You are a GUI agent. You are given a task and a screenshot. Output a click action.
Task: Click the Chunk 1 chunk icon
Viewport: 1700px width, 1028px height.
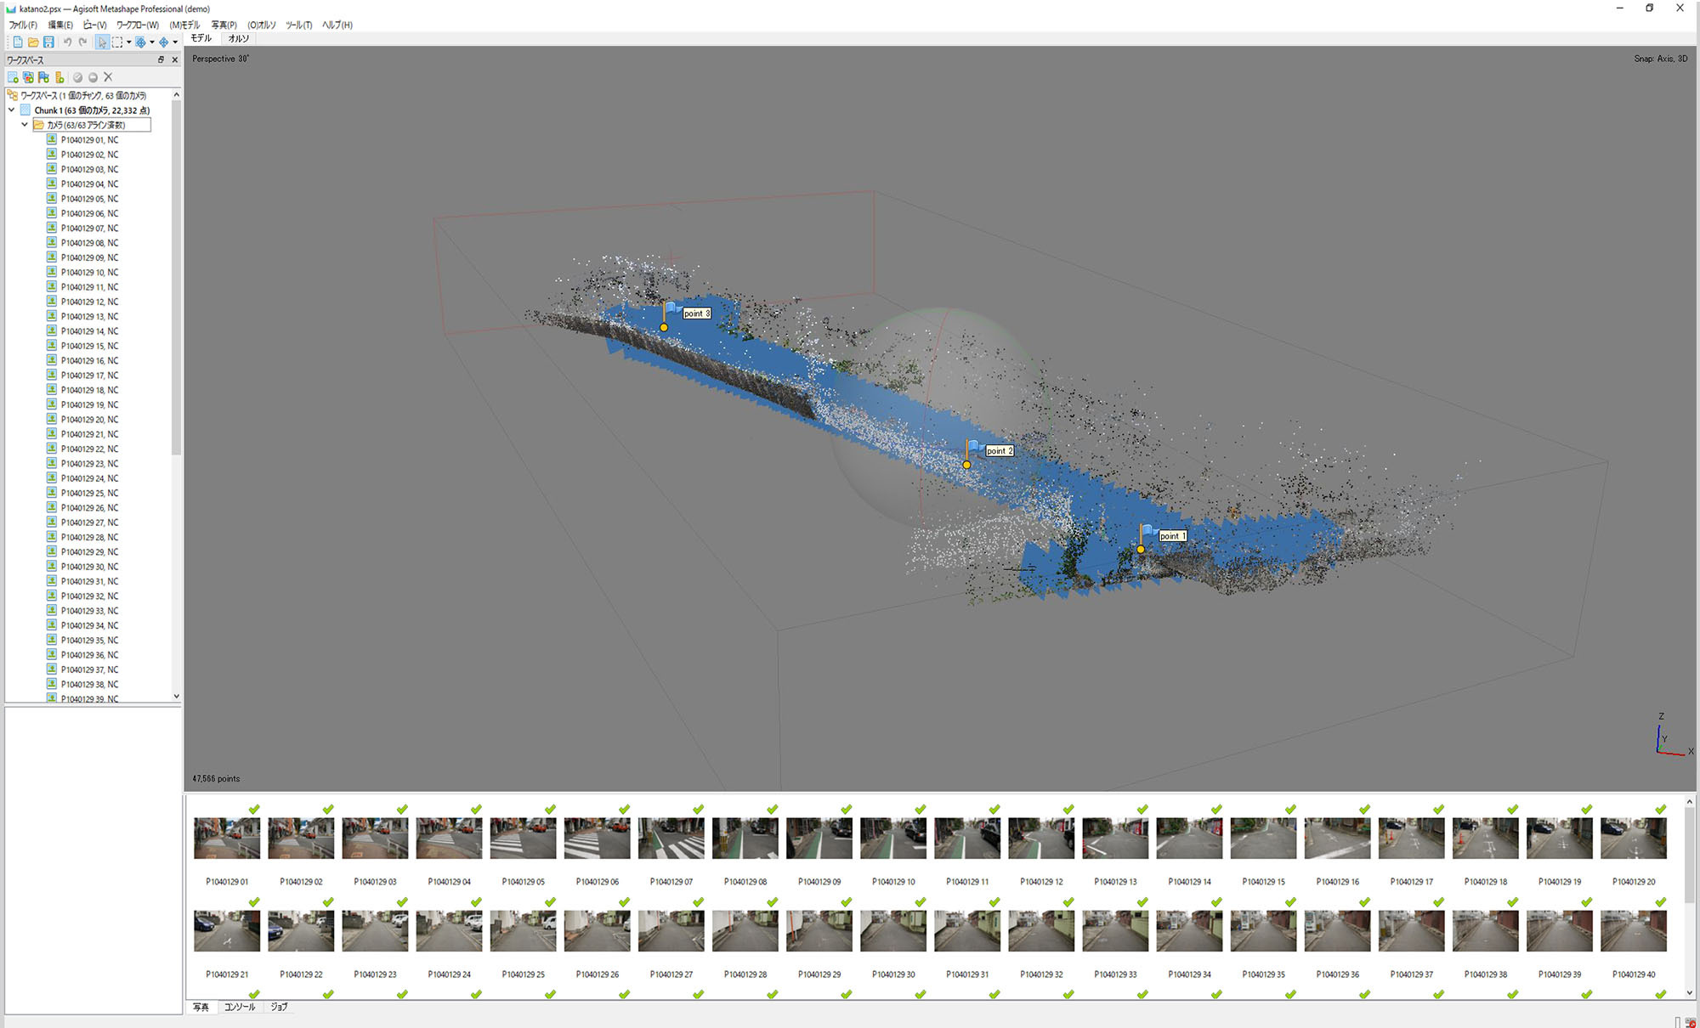pos(25,110)
